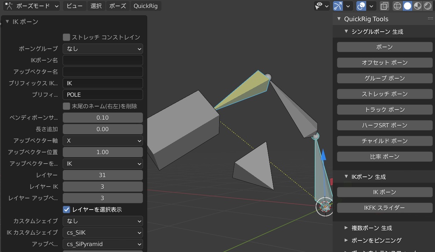Select the solid viewport shading sphere
The image size is (435, 252).
[408, 6]
